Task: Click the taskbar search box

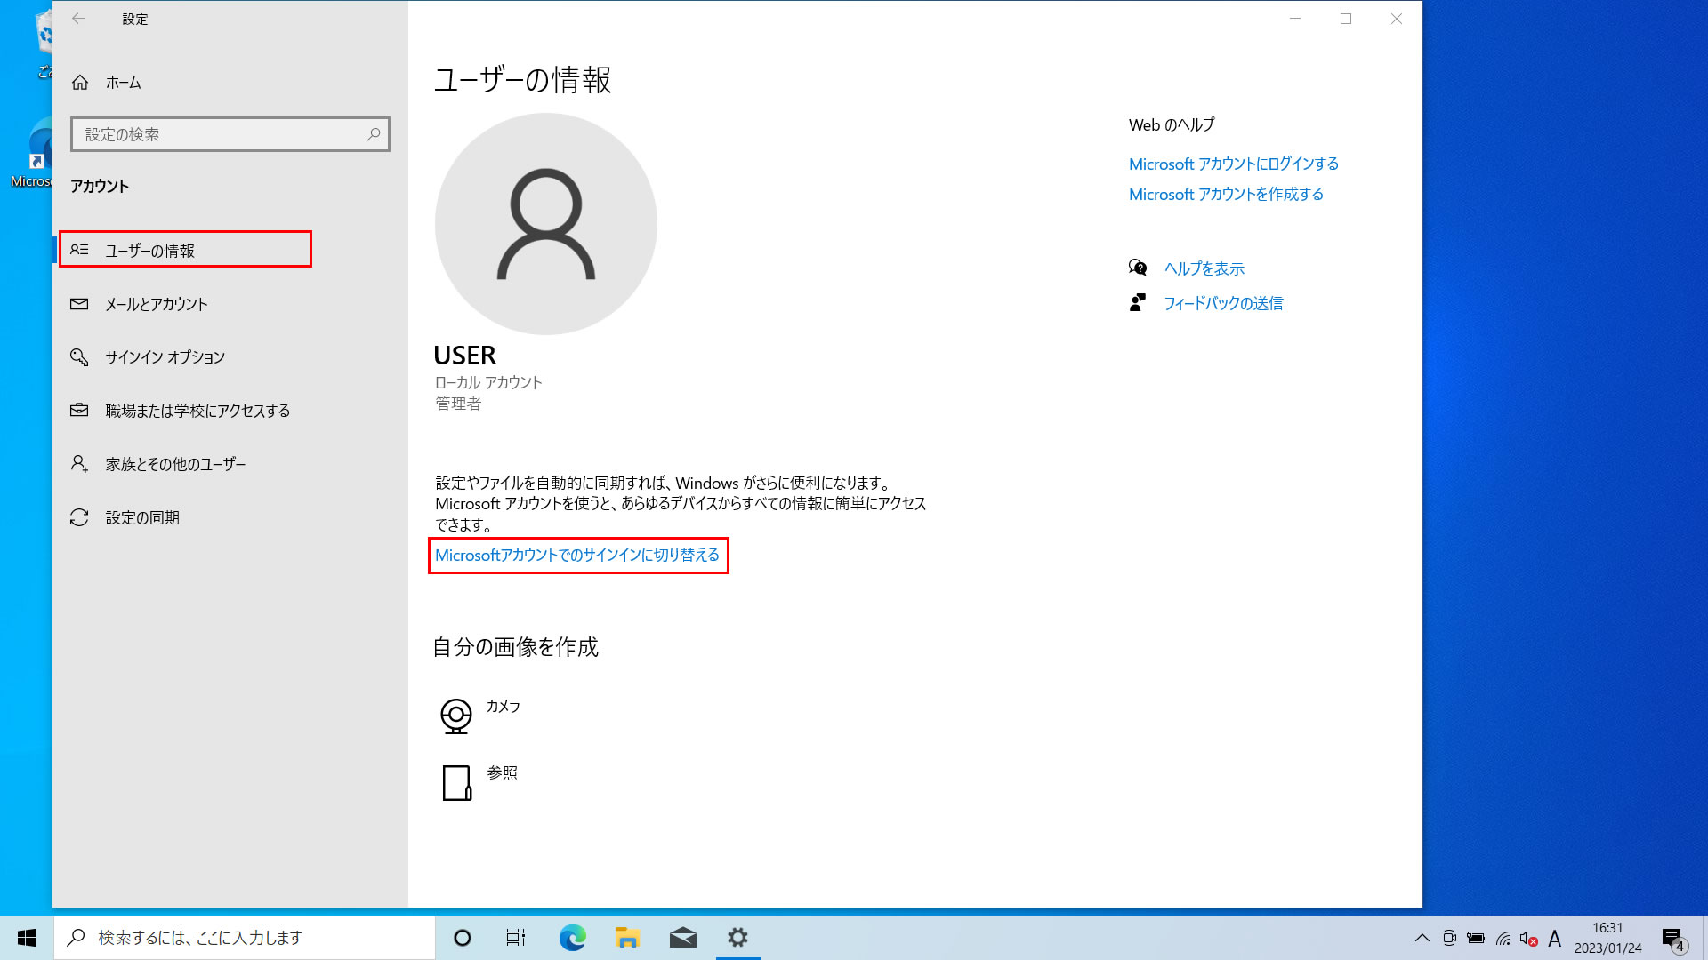Action: (245, 938)
